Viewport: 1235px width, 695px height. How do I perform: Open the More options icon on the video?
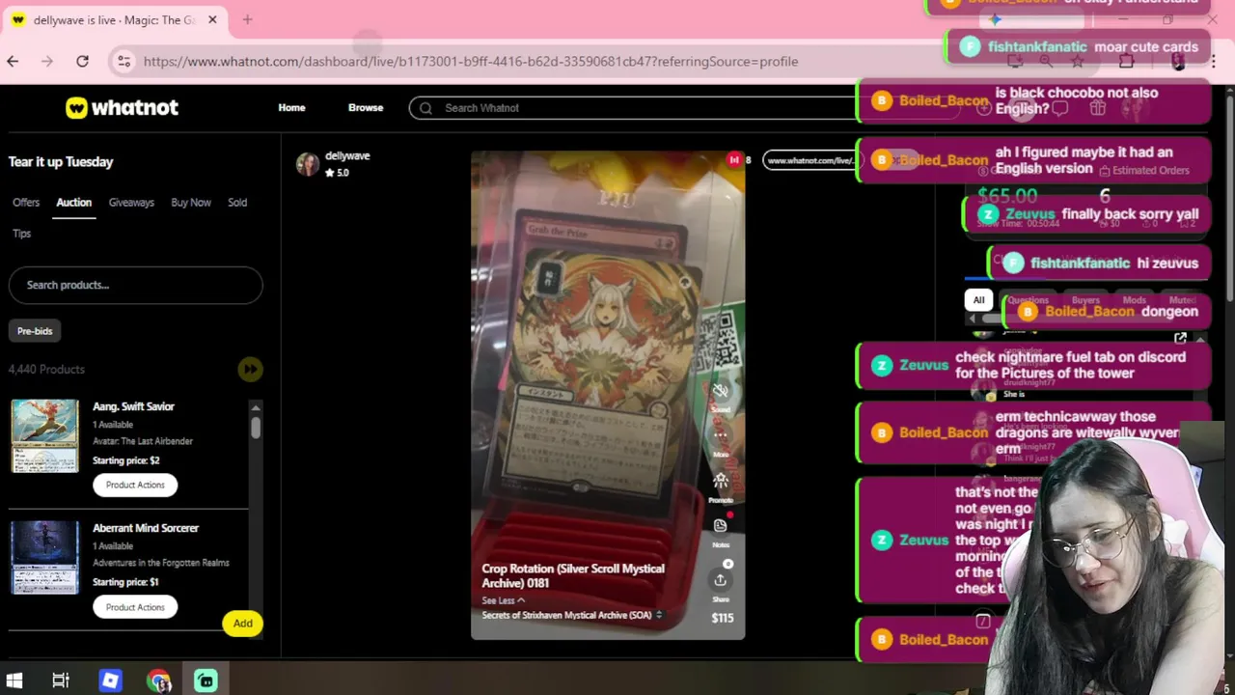point(720,435)
